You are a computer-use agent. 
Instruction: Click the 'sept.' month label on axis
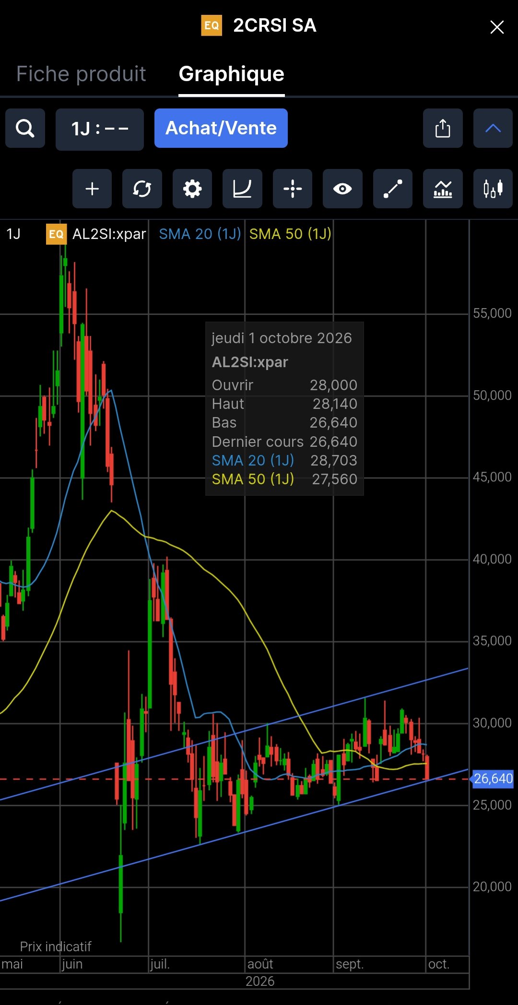[350, 964]
